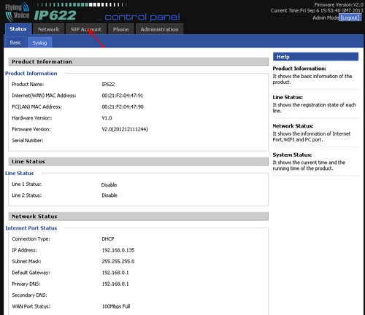Click the Default Gateway label
The width and height of the screenshot is (365, 315).
point(31,273)
